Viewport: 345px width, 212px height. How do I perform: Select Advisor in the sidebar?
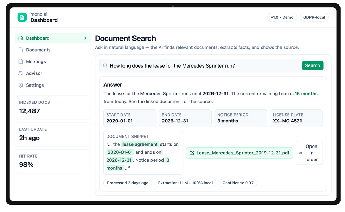(34, 73)
